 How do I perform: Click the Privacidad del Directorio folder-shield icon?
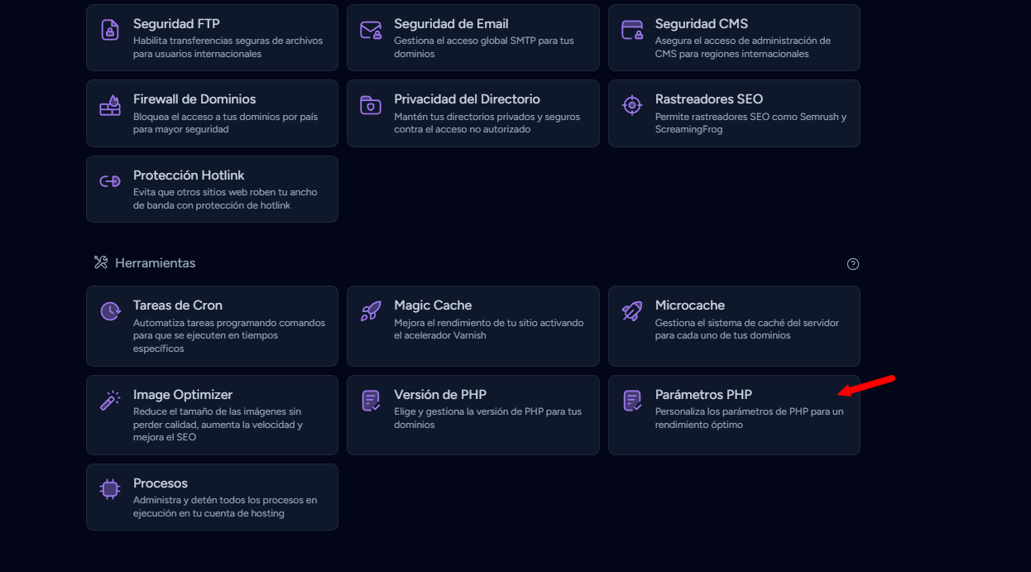click(x=371, y=106)
